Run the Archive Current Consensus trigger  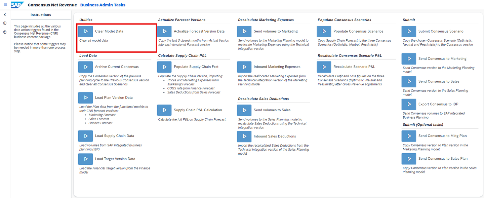pyautogui.click(x=86, y=67)
